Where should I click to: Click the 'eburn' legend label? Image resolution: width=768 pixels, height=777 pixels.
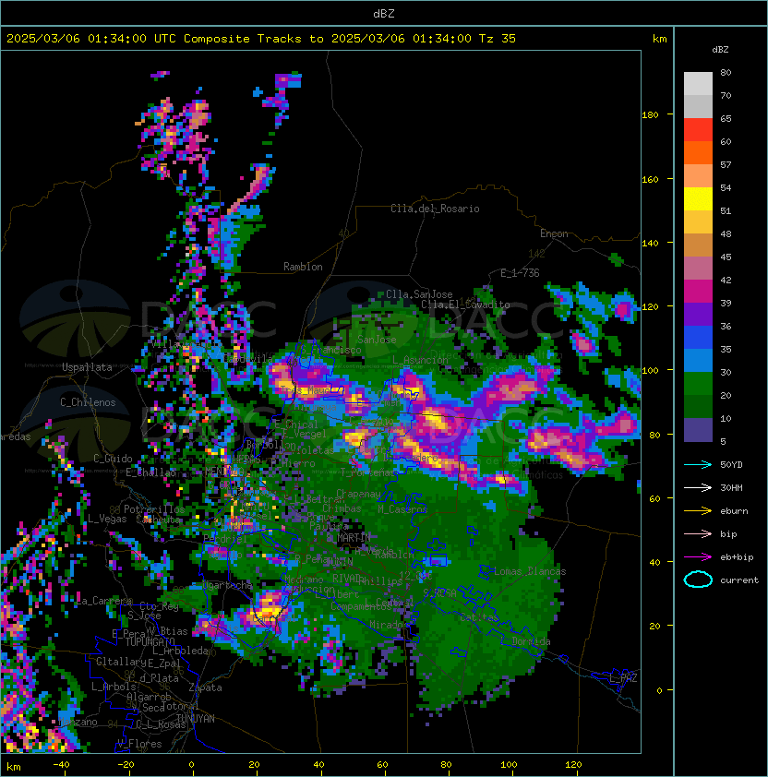[734, 511]
